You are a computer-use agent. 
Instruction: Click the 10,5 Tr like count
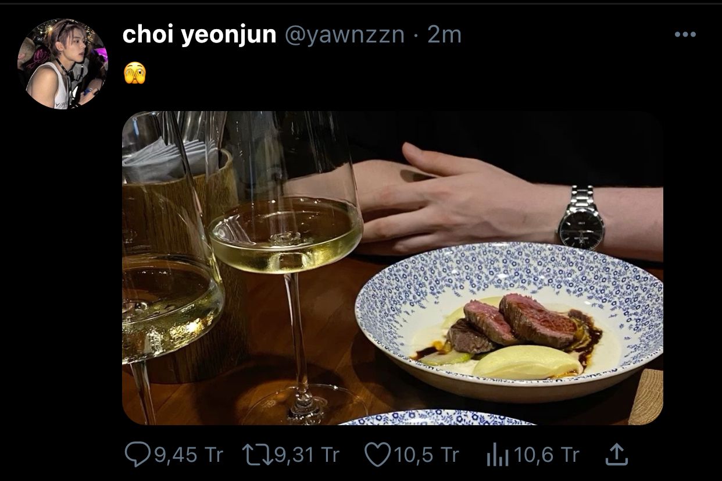coord(426,455)
